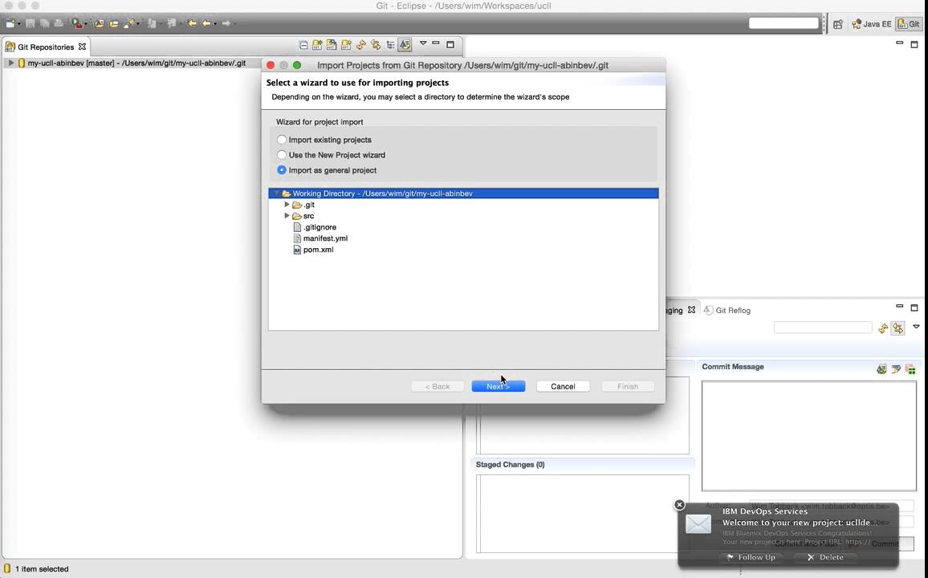The width and height of the screenshot is (928, 578).
Task: Click Follow Up on IBM DevOps notification
Action: [x=751, y=557]
